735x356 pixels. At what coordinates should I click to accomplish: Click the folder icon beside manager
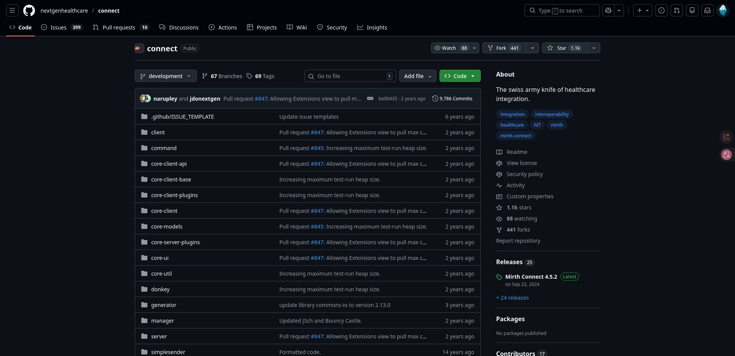144,321
